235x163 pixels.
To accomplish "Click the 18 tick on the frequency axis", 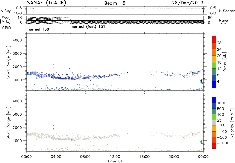I will coord(20,18).
